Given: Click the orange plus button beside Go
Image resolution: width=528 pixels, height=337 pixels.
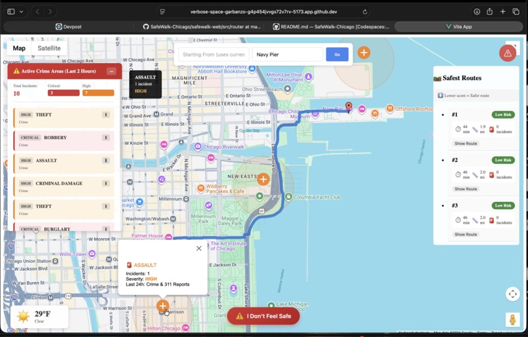Looking at the screenshot, I should [364, 52].
